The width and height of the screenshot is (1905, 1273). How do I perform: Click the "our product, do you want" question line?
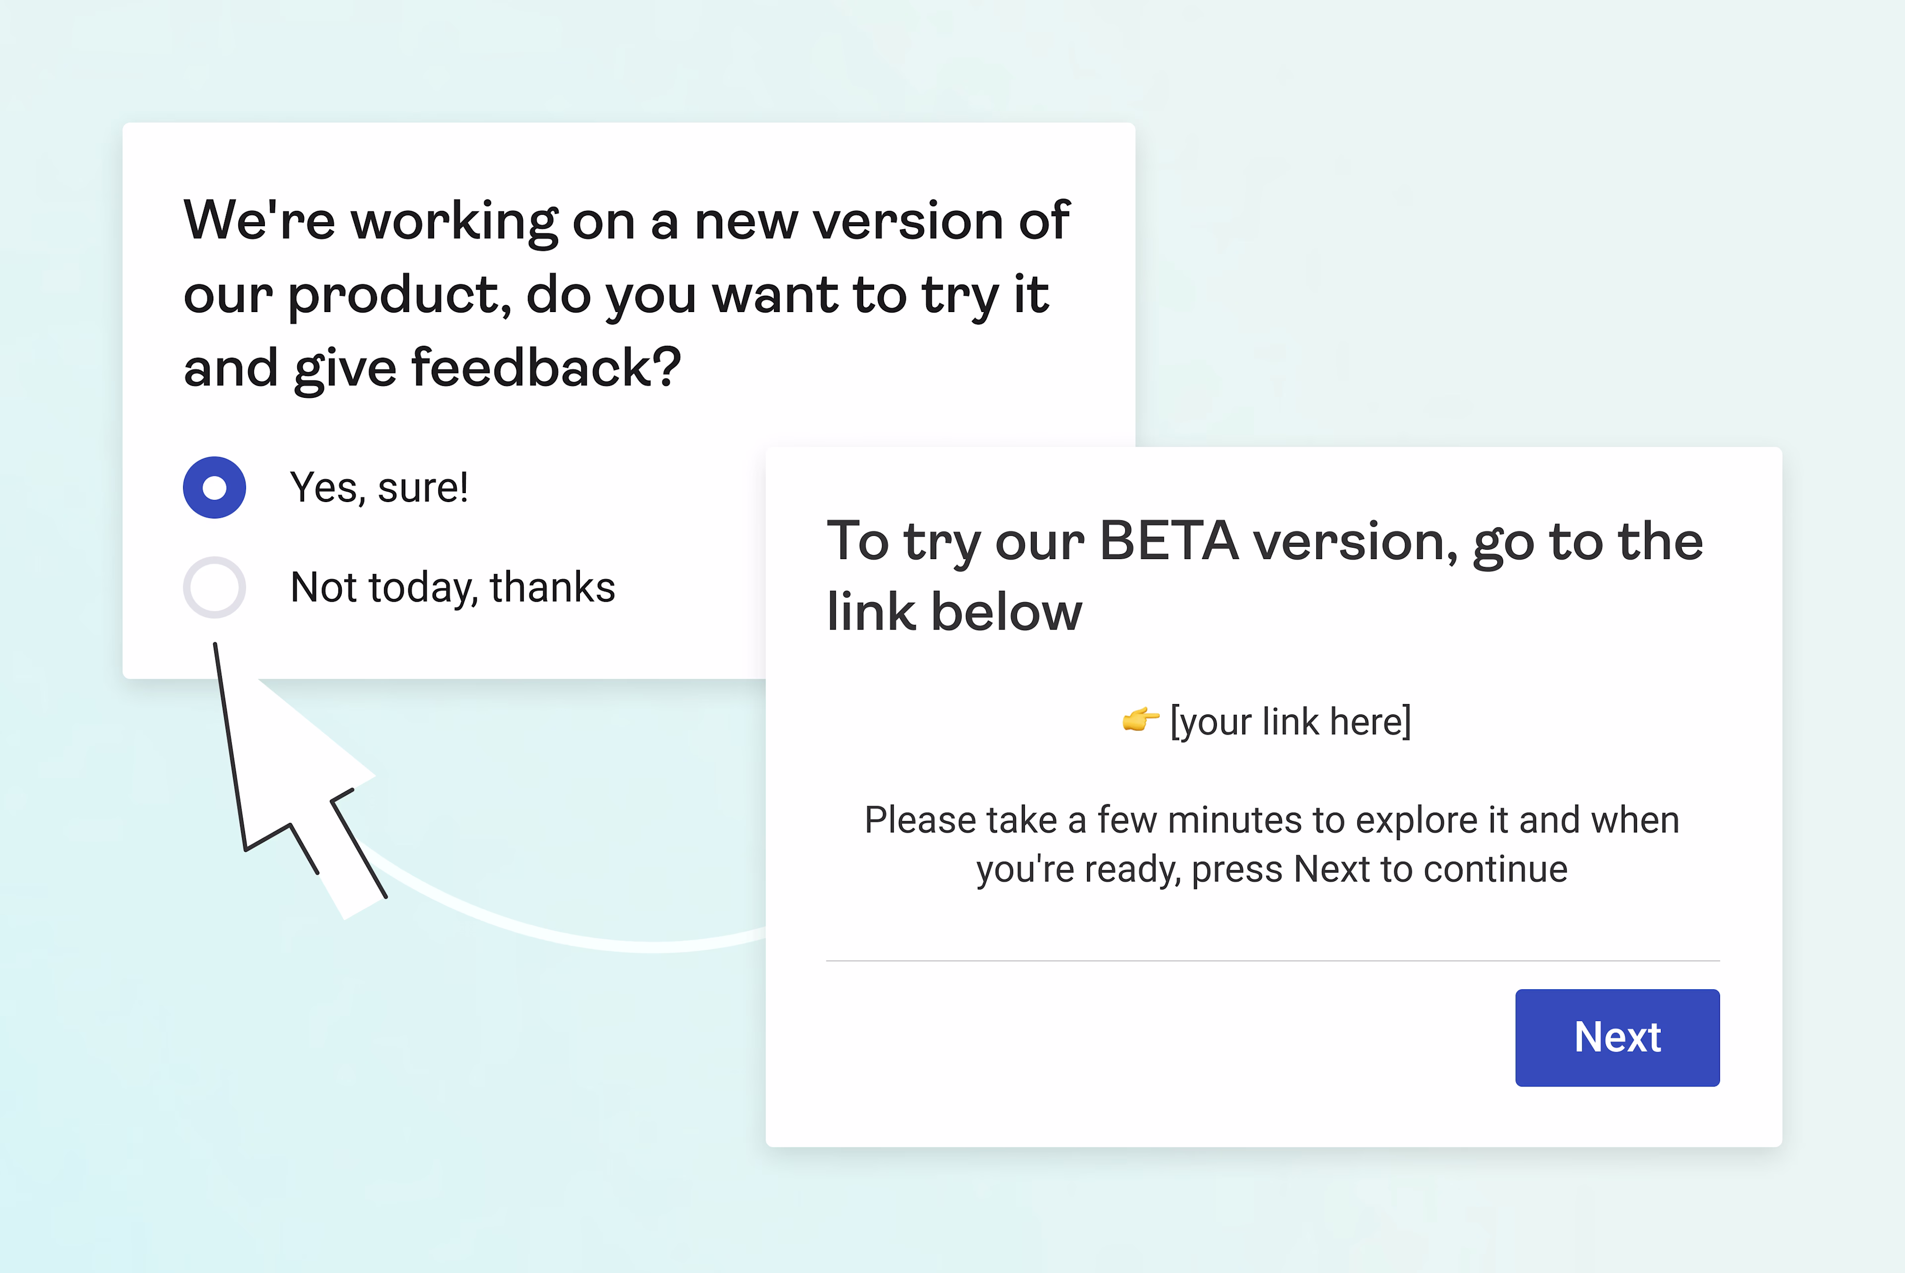(x=616, y=294)
